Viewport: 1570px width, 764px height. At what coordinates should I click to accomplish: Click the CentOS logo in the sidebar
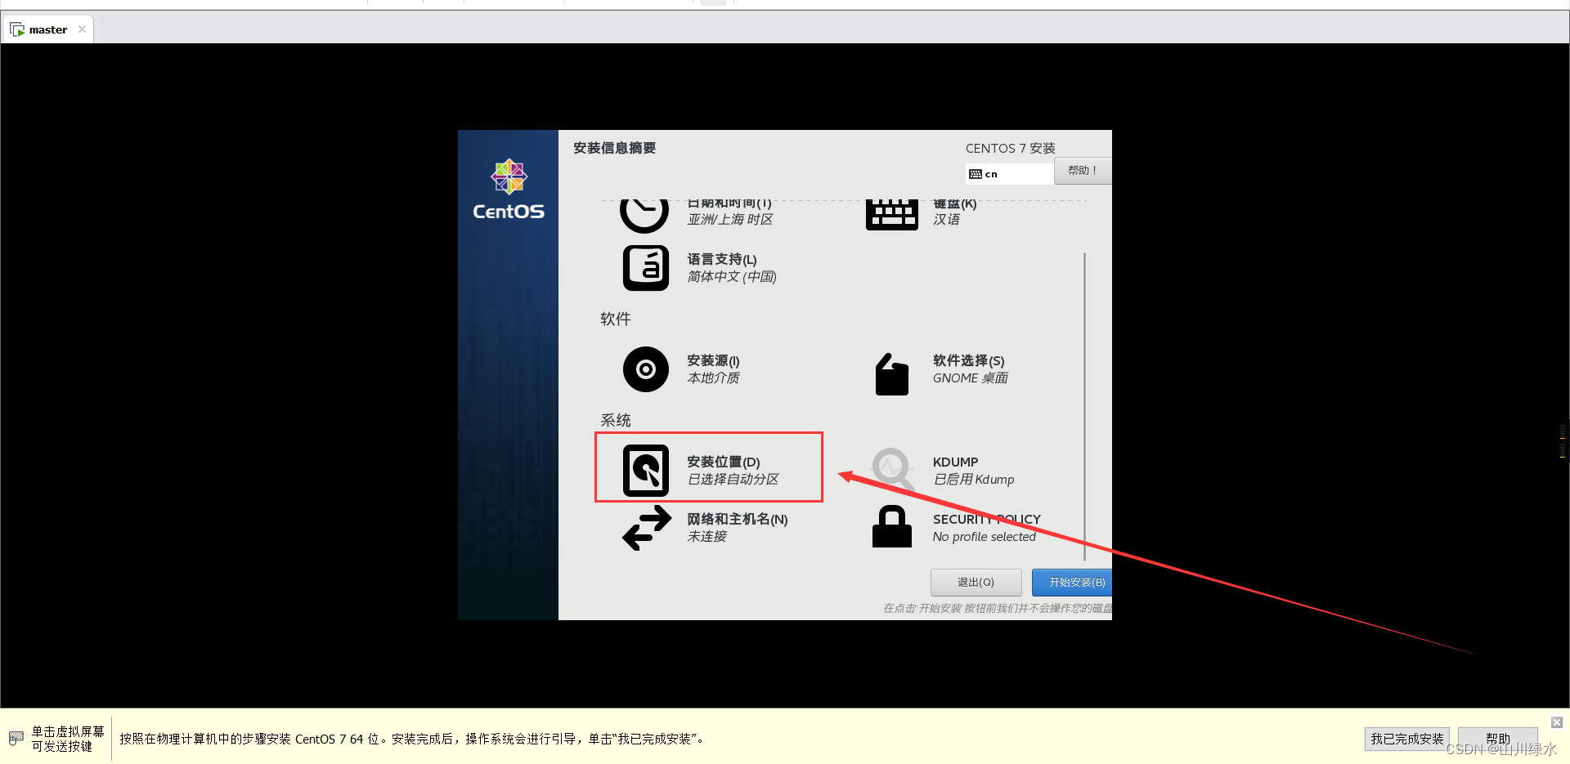tap(508, 189)
